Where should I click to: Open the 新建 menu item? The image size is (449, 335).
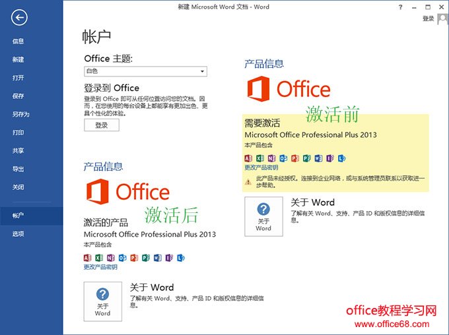[18, 59]
